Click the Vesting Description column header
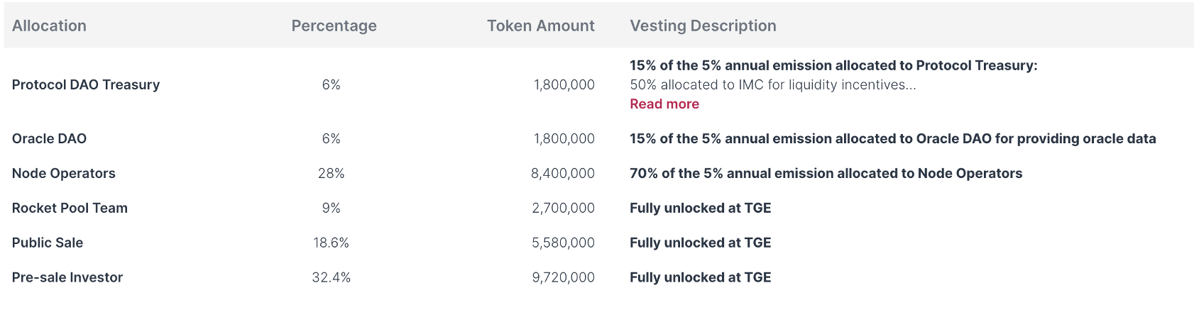This screenshot has width=1194, height=322. tap(703, 26)
